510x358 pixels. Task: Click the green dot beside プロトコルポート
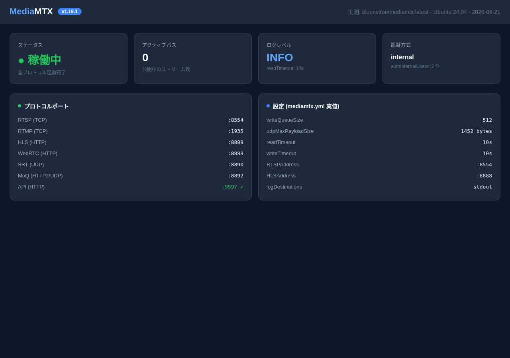coord(20,106)
